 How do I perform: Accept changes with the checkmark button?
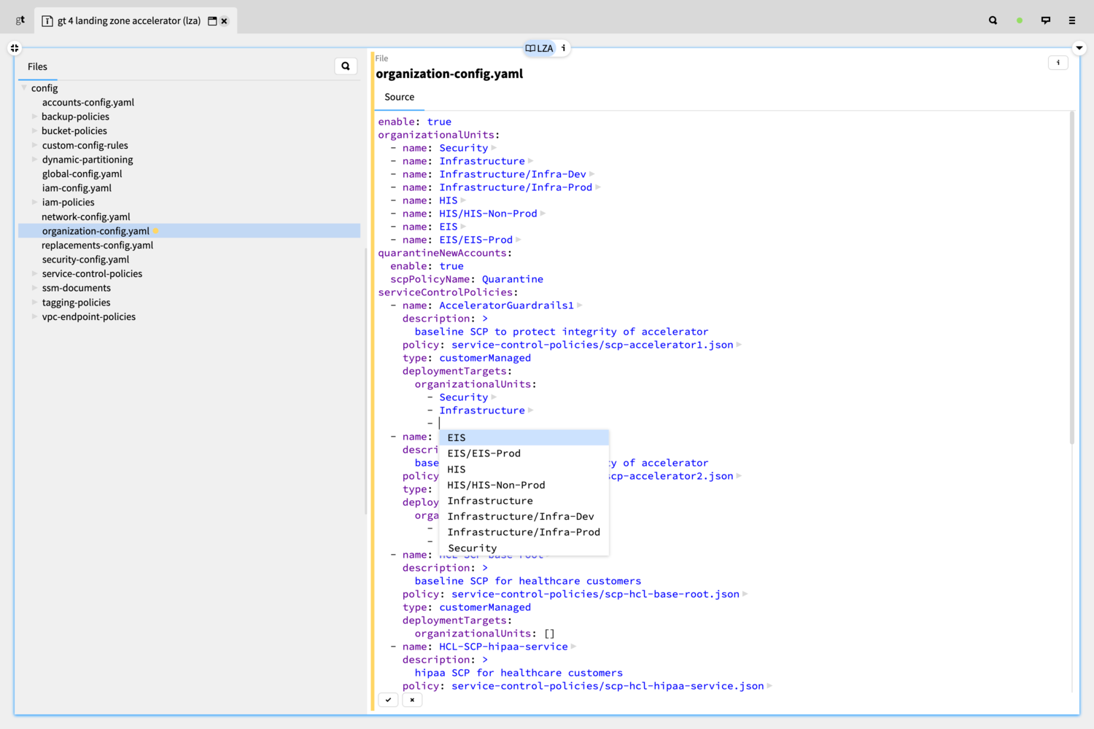click(389, 700)
